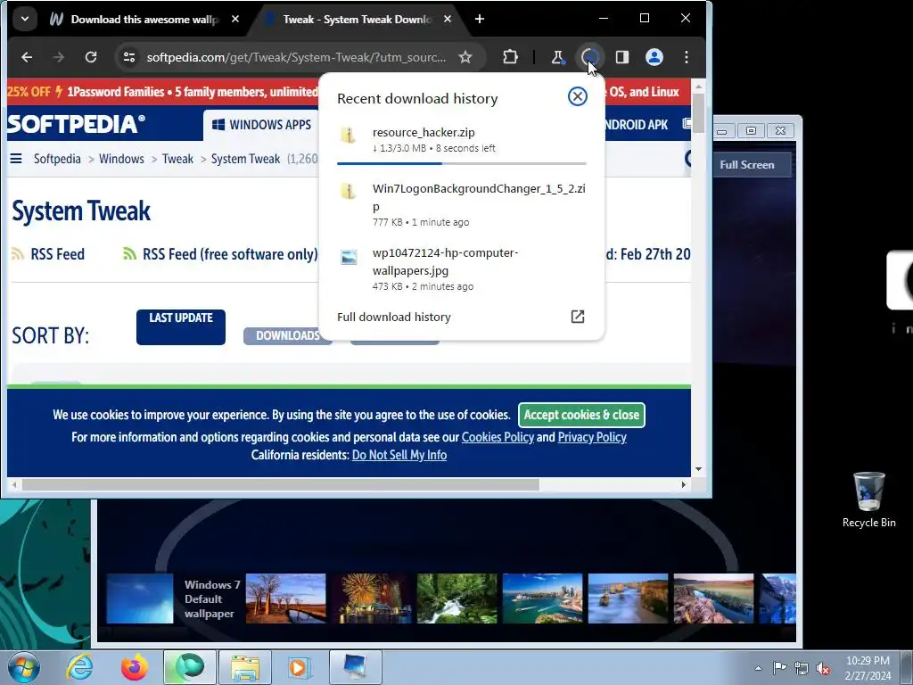Launch Internet Explorer from taskbar
Viewport: 913px width, 685px height.
(79, 667)
